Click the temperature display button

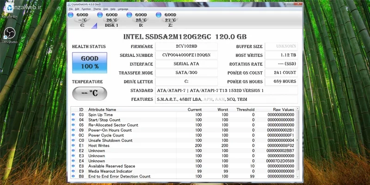pos(89,93)
